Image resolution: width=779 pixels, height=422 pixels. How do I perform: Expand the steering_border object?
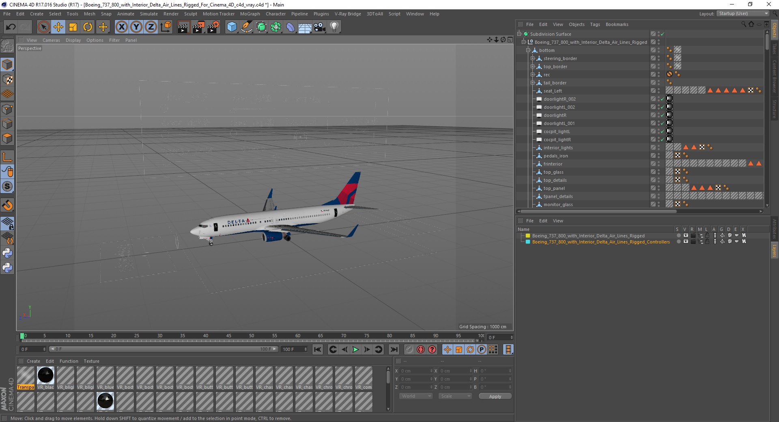[x=533, y=58]
